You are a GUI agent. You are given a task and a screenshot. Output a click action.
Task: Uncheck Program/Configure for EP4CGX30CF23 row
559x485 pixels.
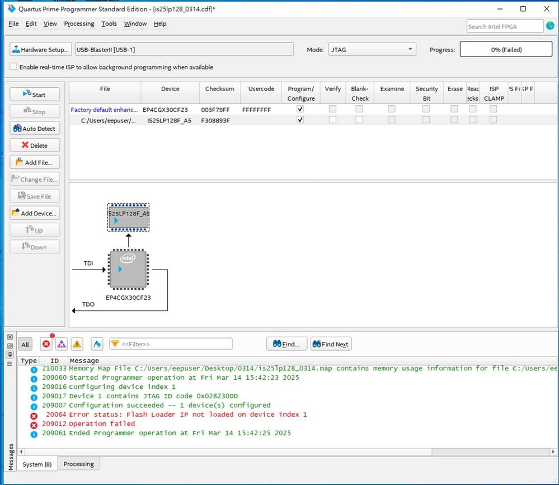[300, 109]
